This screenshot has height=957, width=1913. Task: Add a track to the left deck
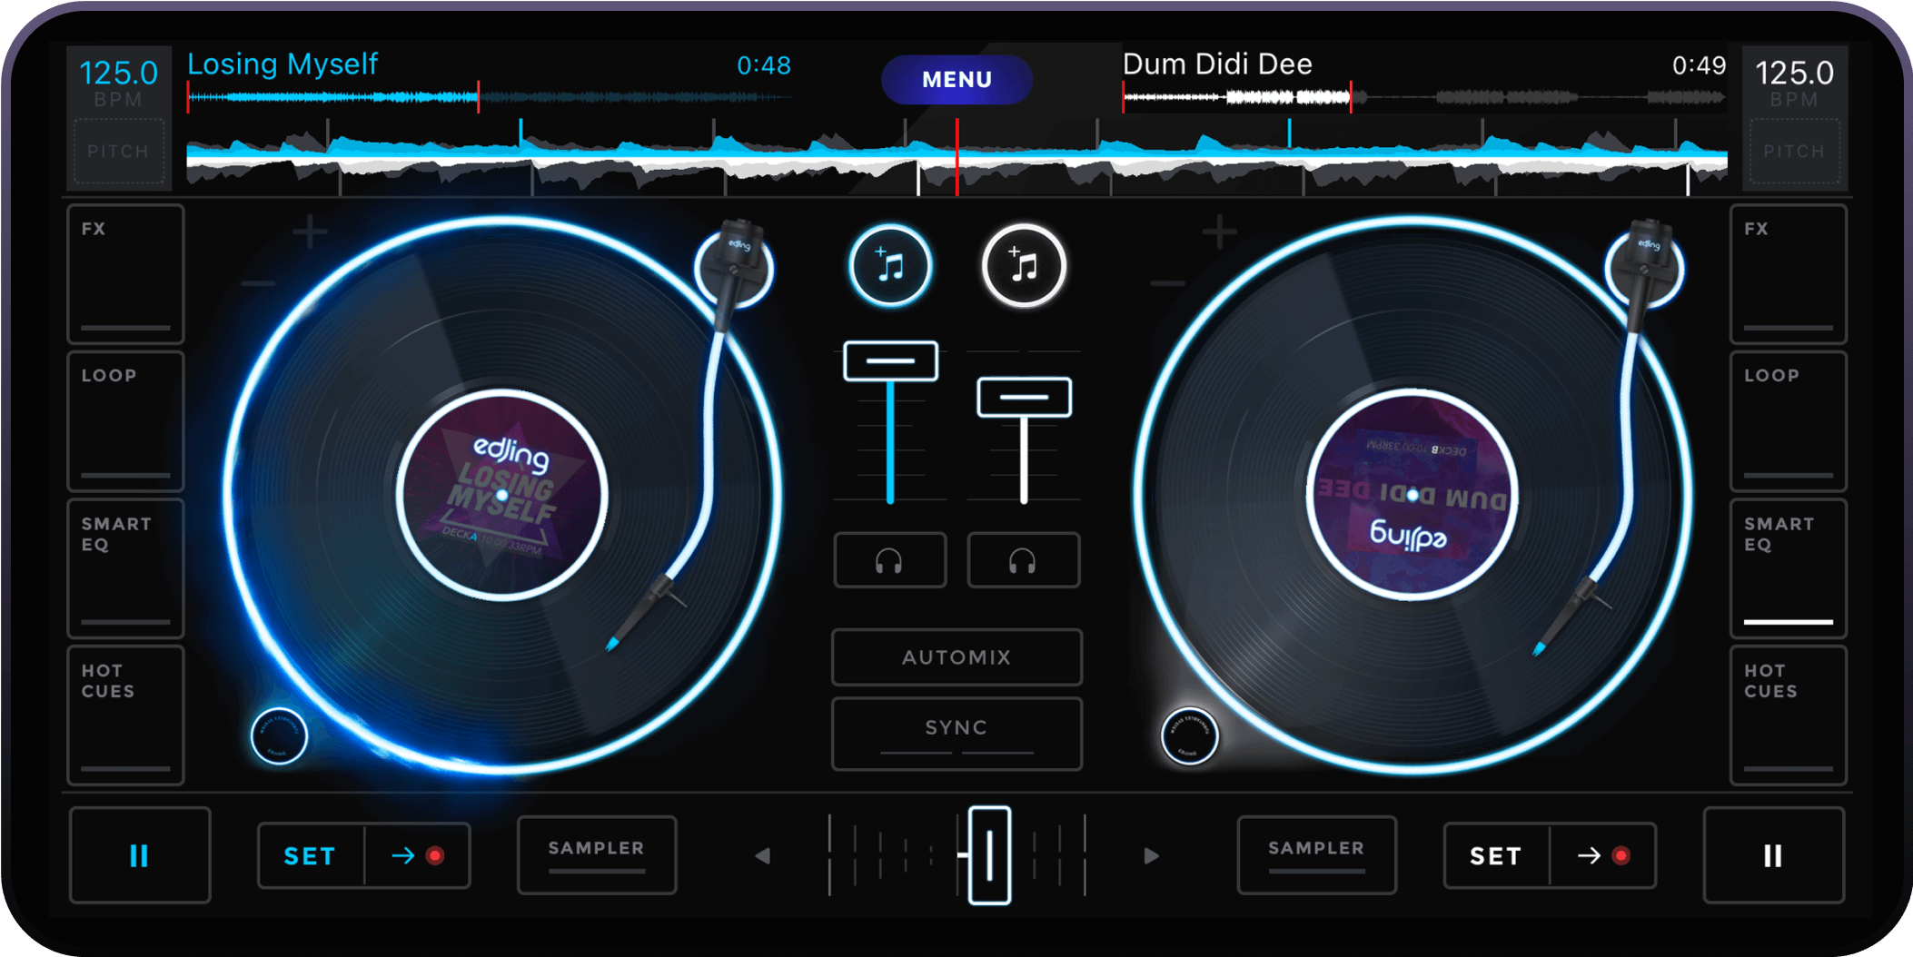(x=889, y=267)
